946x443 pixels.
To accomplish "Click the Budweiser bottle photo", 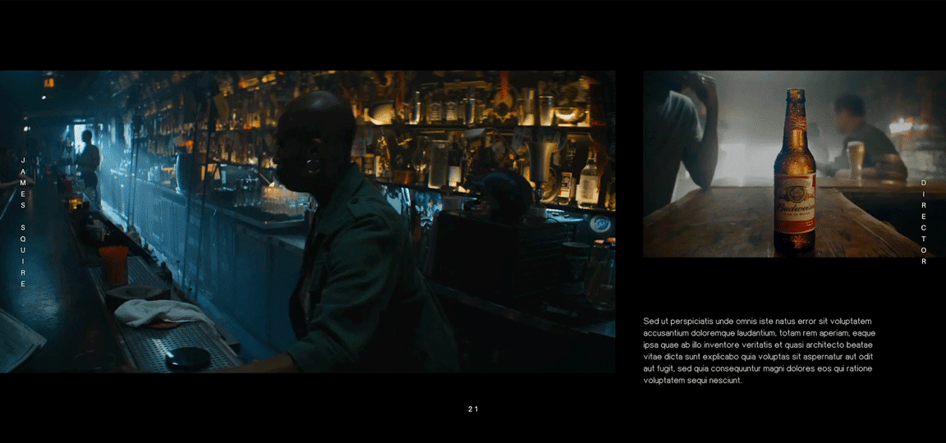I will [794, 164].
